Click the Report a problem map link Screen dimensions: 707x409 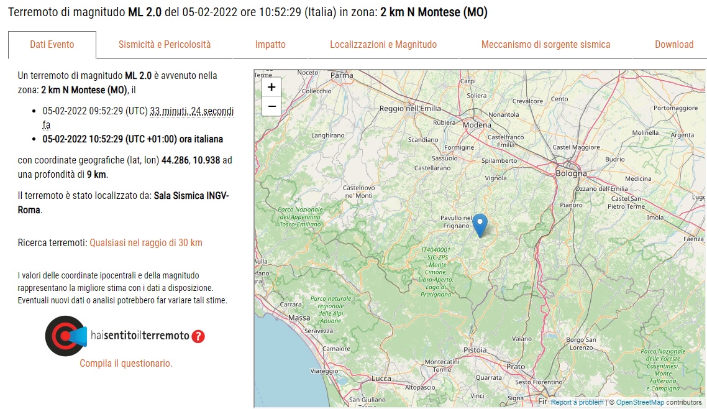click(577, 402)
